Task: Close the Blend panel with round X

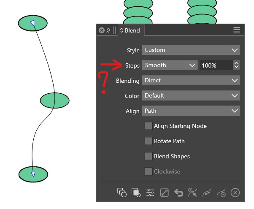Action: 102,30
